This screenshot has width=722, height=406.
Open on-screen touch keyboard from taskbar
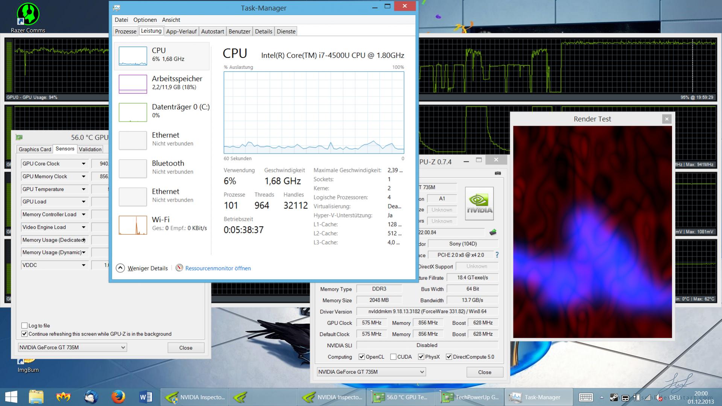pyautogui.click(x=586, y=397)
